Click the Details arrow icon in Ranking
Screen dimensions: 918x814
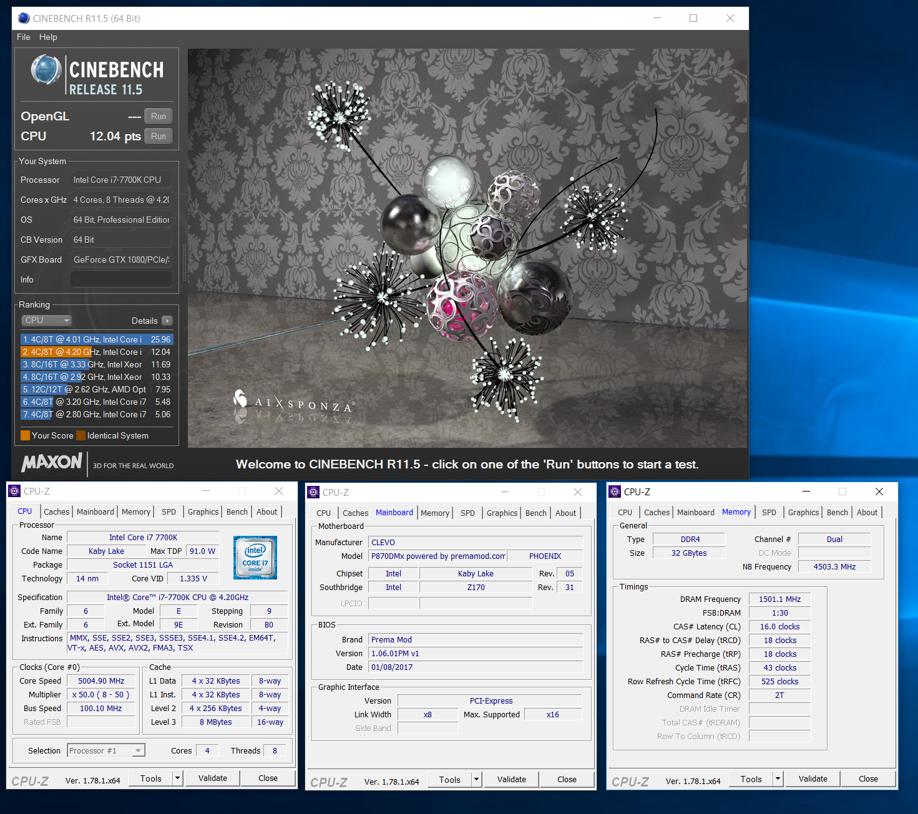[x=167, y=321]
